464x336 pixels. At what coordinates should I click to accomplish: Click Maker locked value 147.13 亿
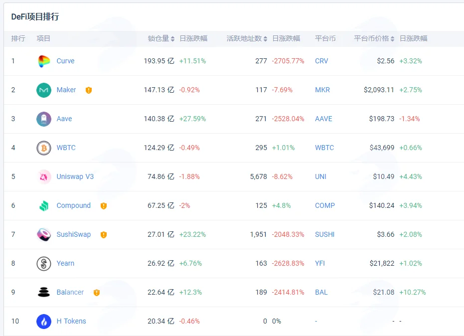[x=159, y=90]
